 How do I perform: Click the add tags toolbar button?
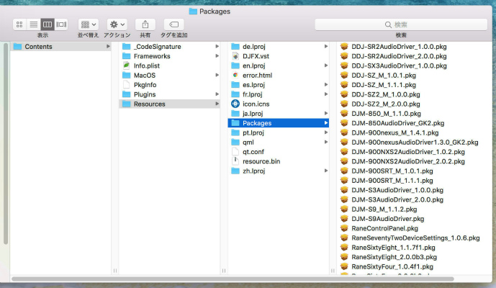pos(174,24)
